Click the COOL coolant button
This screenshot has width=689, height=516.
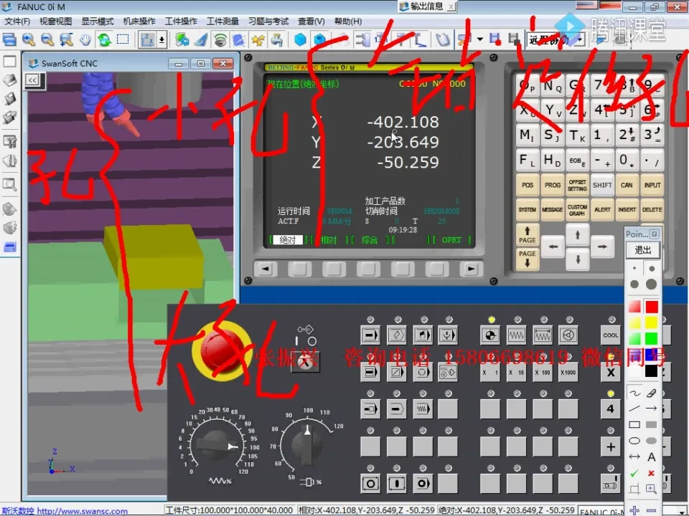(611, 335)
